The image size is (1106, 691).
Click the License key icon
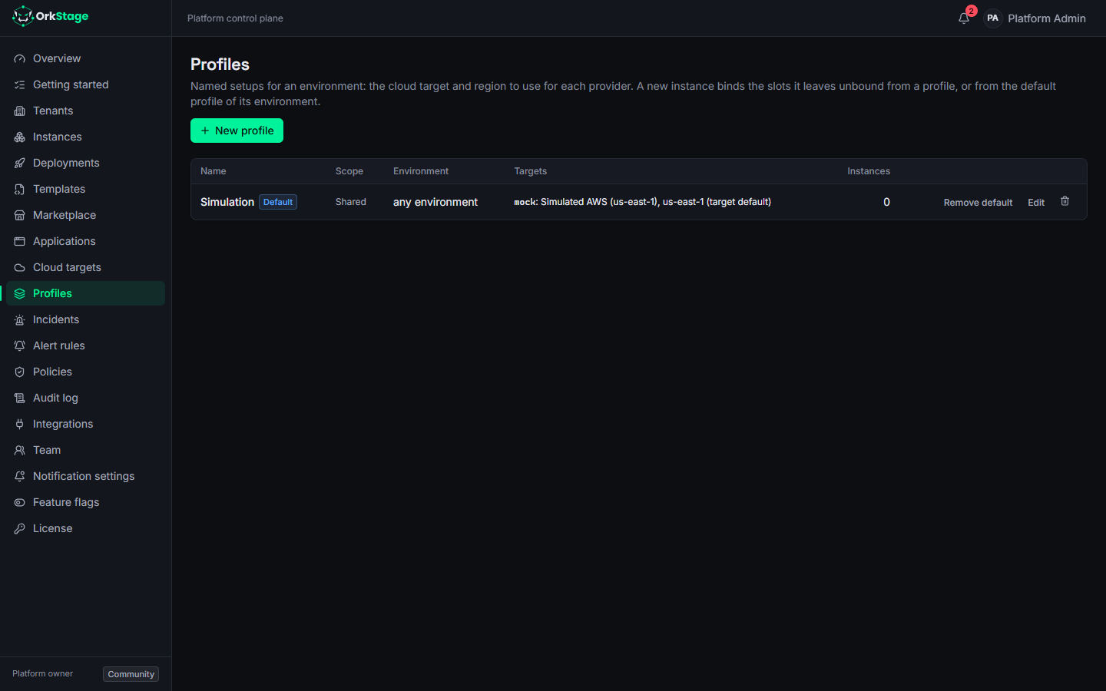click(20, 528)
